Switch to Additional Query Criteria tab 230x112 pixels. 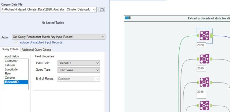click(36, 50)
